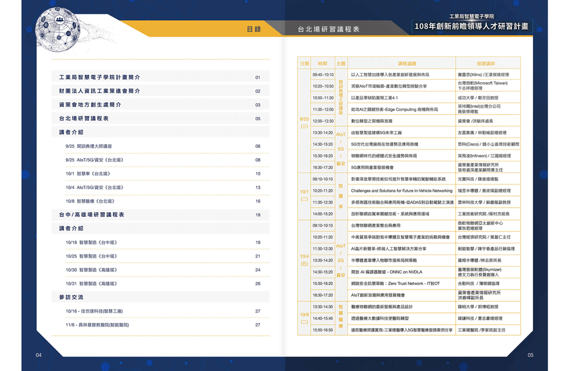The height and width of the screenshot is (371, 569).
Task: Select the 目錄 header tab
Action: tap(254, 29)
